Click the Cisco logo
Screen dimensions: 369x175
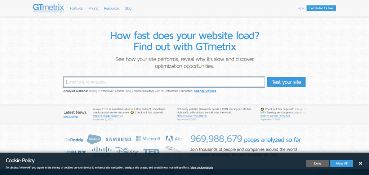click(x=102, y=152)
